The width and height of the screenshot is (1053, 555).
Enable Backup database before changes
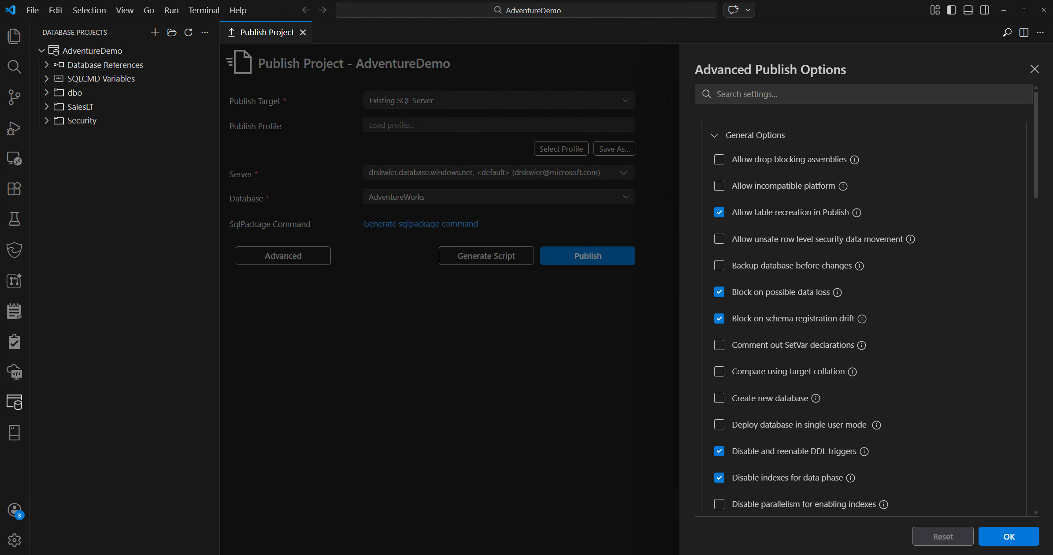[719, 265]
